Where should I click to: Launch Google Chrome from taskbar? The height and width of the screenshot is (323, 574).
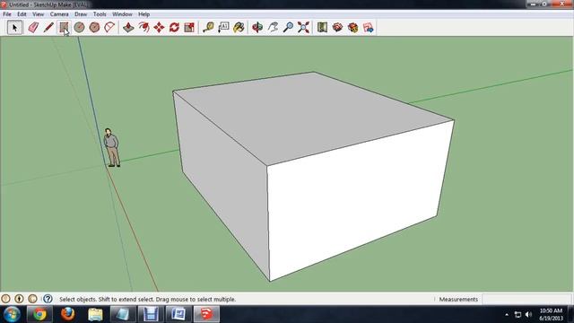39,314
